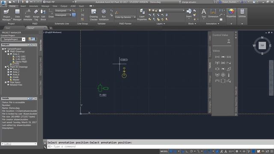Click the P&ID Annotate tool
Image resolution: width=274 pixels, height=154 pixels.
(x=27, y=15)
